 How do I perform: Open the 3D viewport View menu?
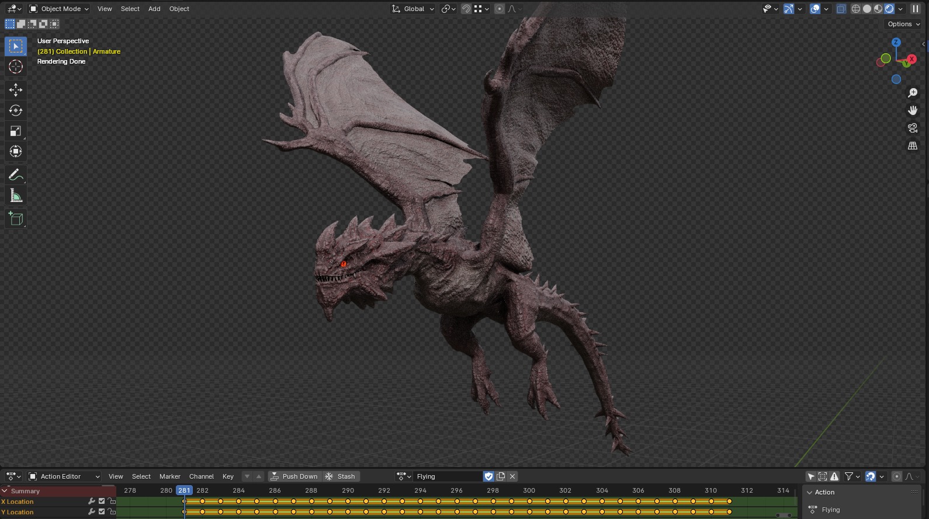coord(105,9)
